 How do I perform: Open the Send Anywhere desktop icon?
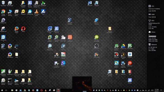pyautogui.click(x=70, y=39)
